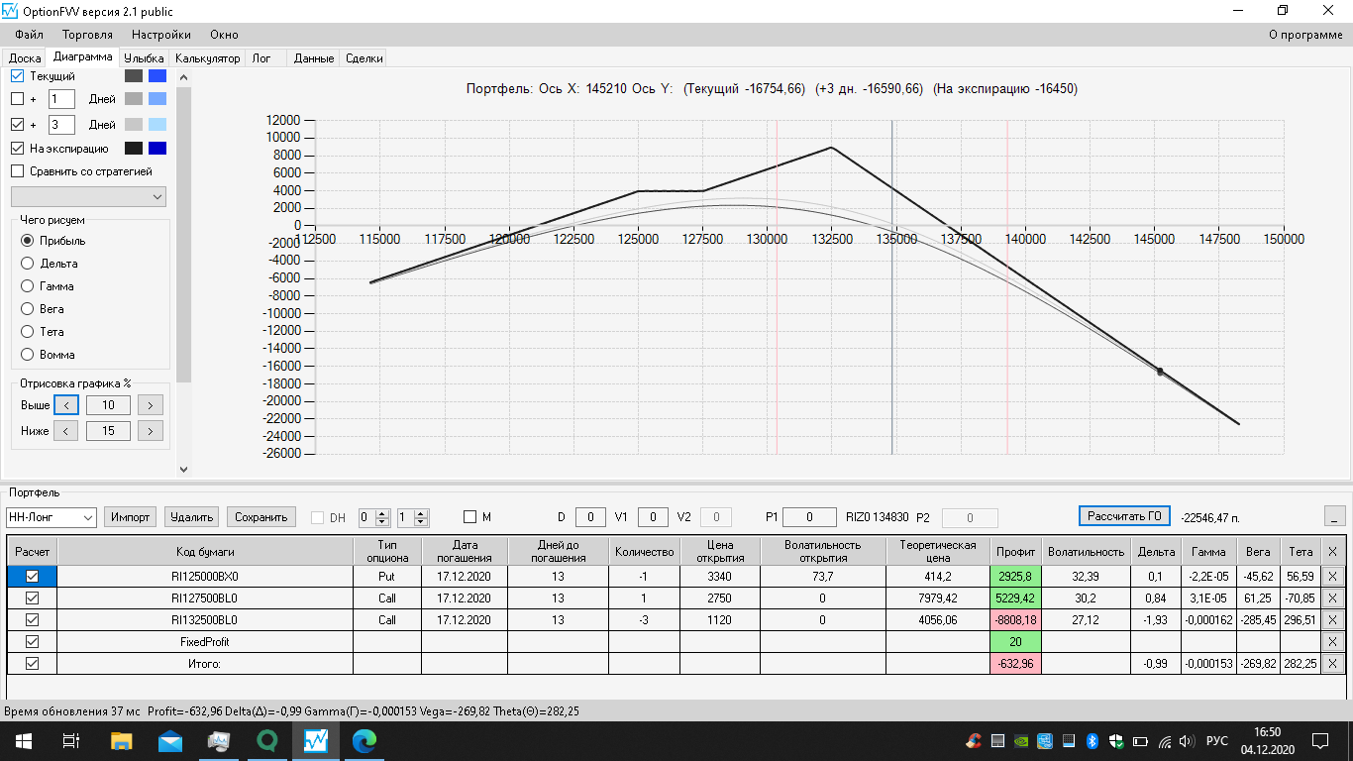Open the notification center icon
Viewport: 1353px width, 761px height.
pyautogui.click(x=1320, y=741)
